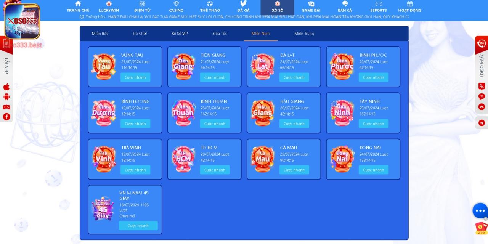Click the red envelope 255 reward icon
This screenshot has width=488, height=244.
[x=481, y=228]
